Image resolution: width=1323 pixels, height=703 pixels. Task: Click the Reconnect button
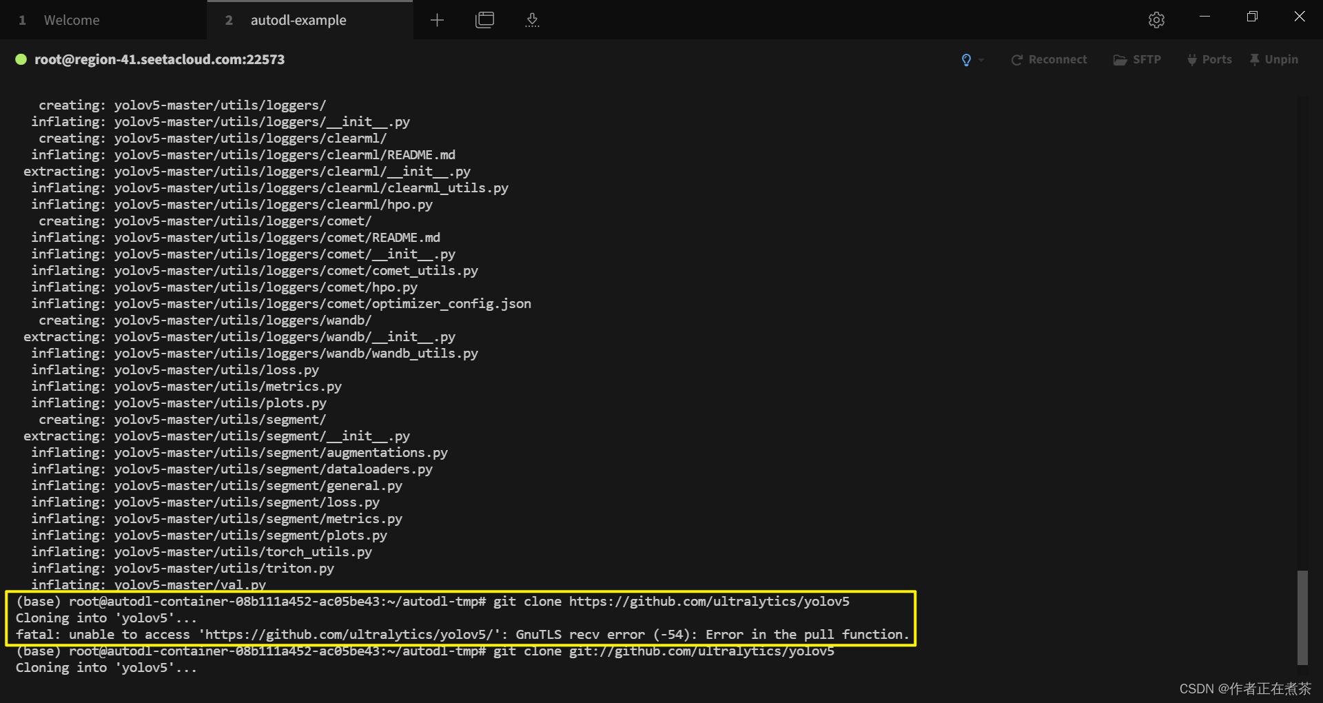coord(1049,60)
